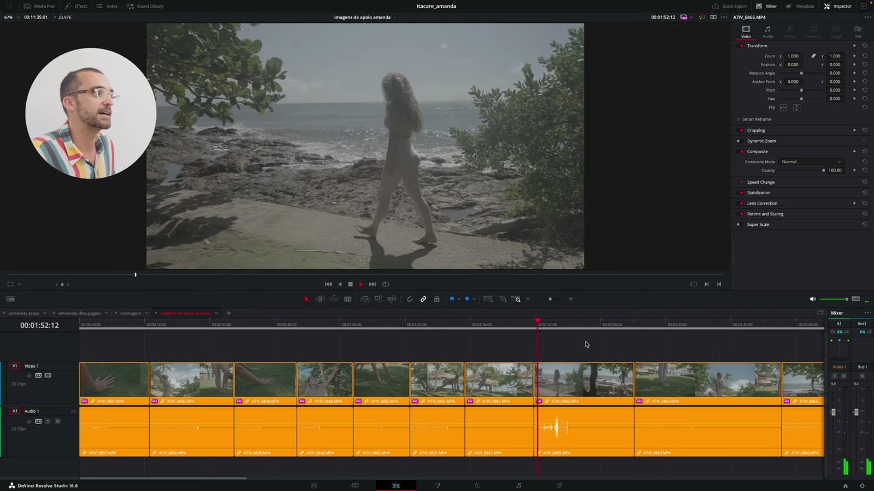Toggle the Zoom X/Y link chain
The image size is (874, 491).
click(x=813, y=56)
